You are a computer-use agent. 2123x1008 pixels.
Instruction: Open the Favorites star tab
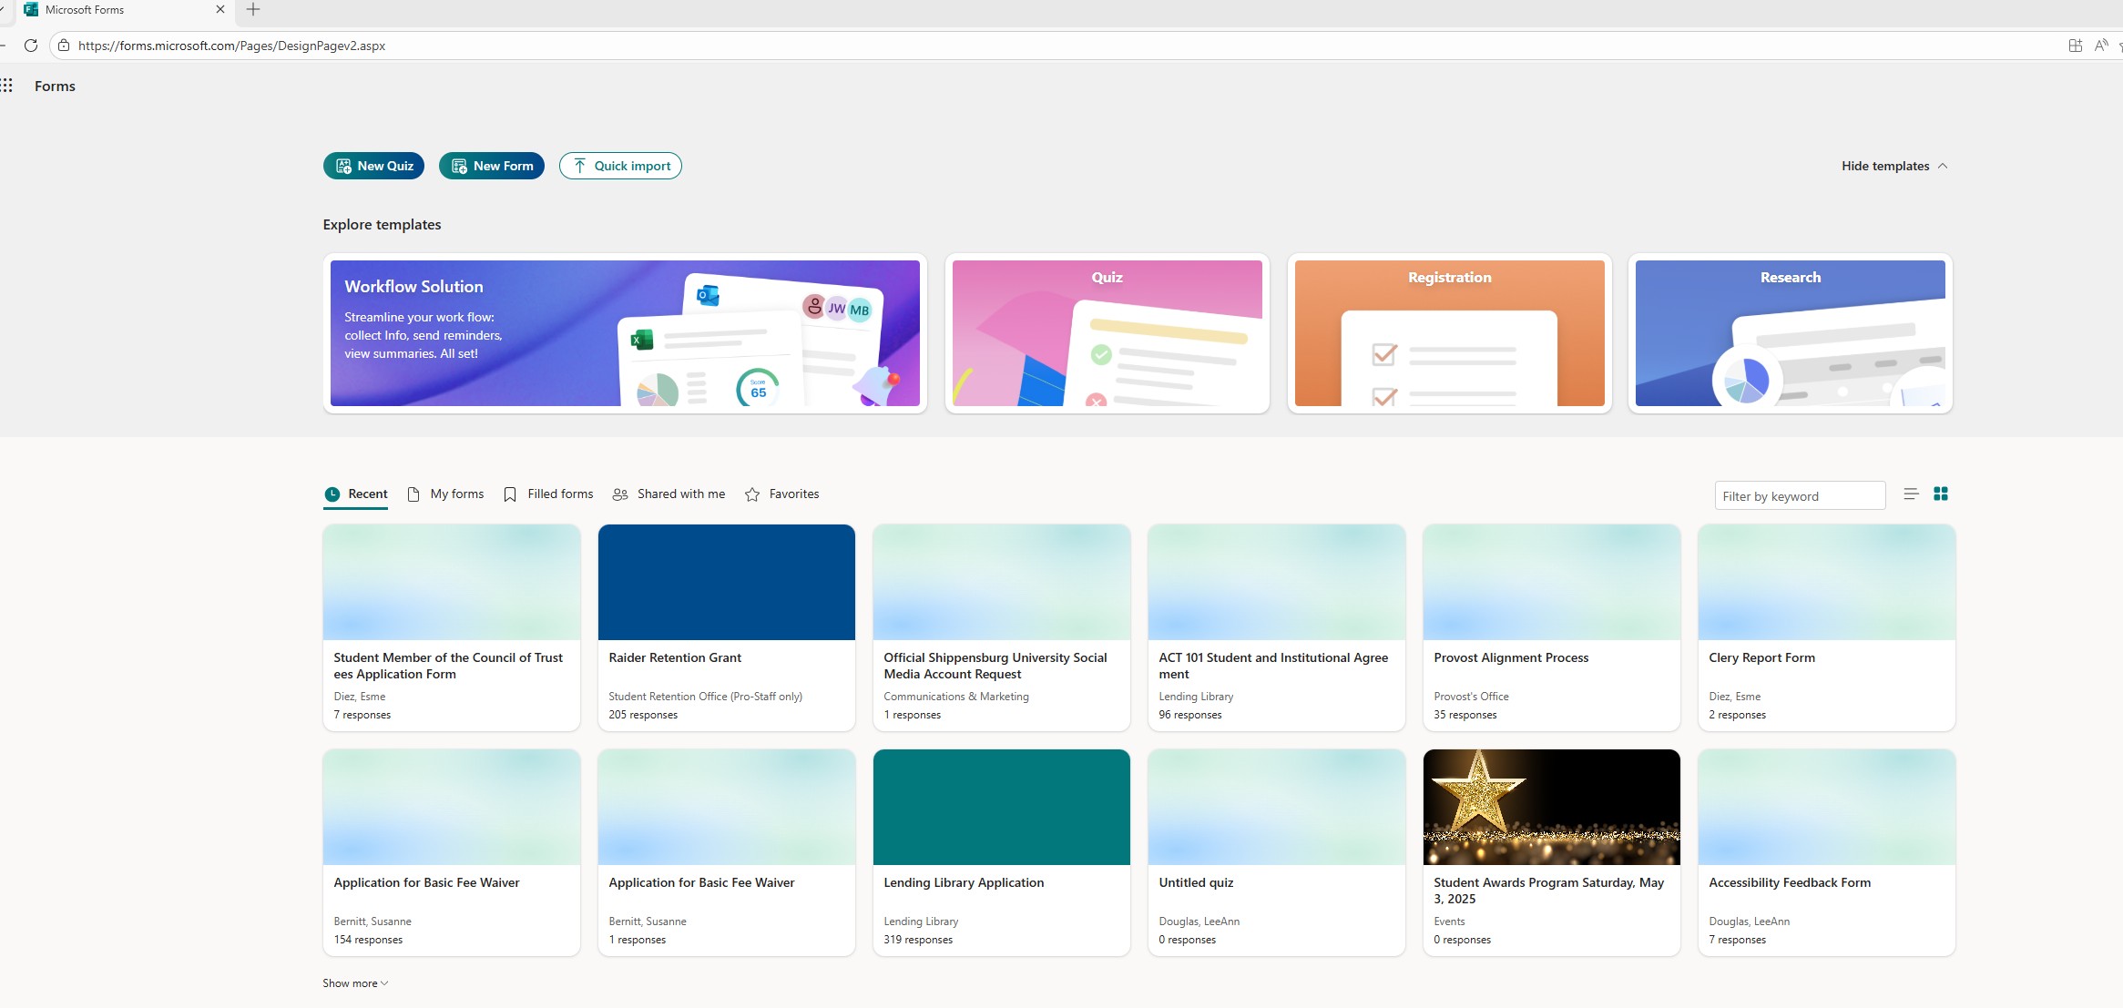click(782, 494)
